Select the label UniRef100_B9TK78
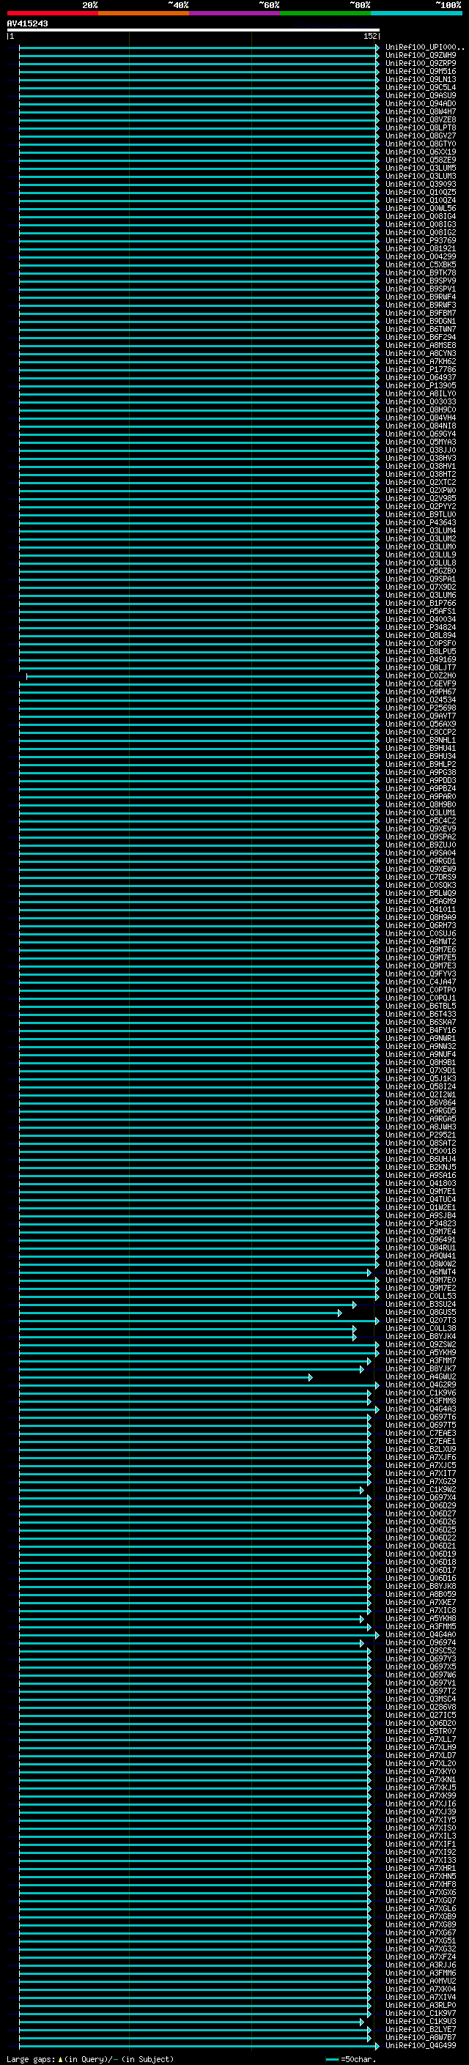This screenshot has width=469, height=2065. click(421, 273)
